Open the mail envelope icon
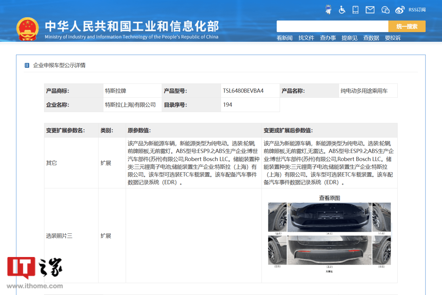This screenshot has width=442, height=295. tap(370, 10)
